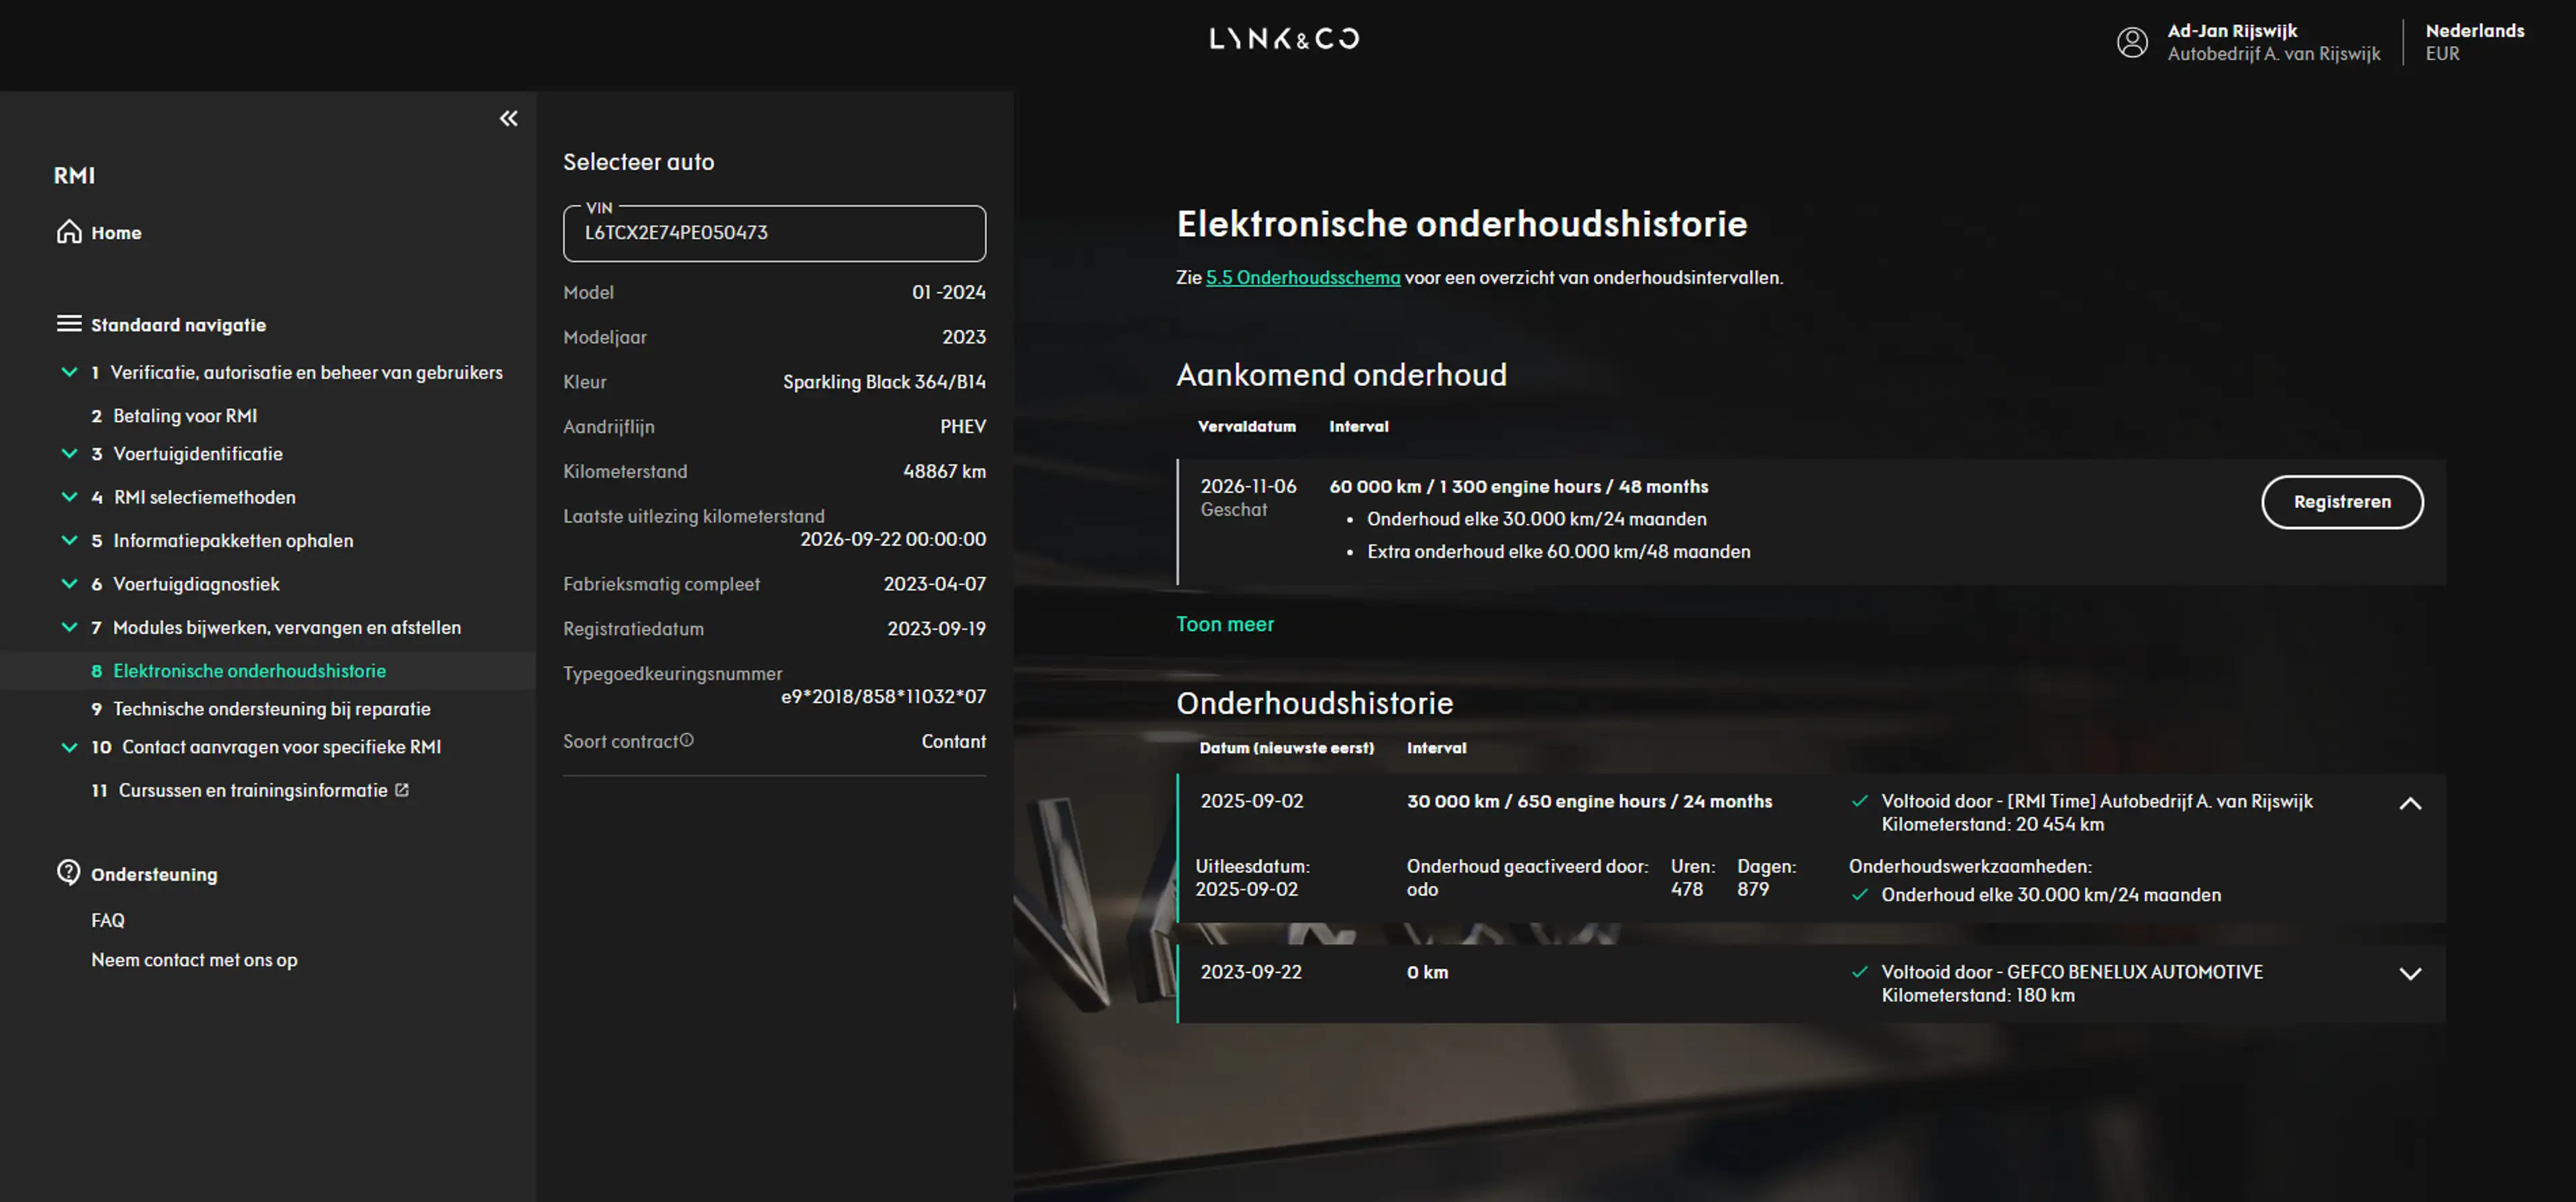Expand the Contact aanvragen chevron
Image resolution: width=2576 pixels, height=1202 pixels.
point(69,746)
